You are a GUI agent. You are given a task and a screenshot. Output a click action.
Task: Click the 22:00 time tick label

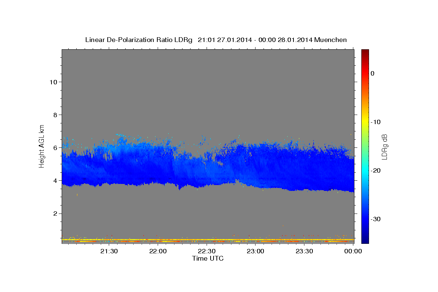(x=158, y=251)
